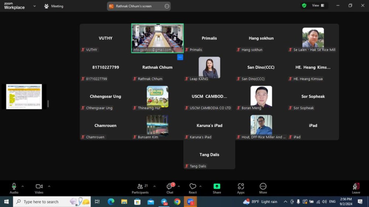Click the green encryption shield icon
Screen dimensions: 369x207
(x=304, y=6)
